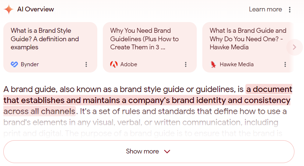304x166 pixels.
Task: Open the AI Overview three-dot options menu
Action: pos(290,10)
